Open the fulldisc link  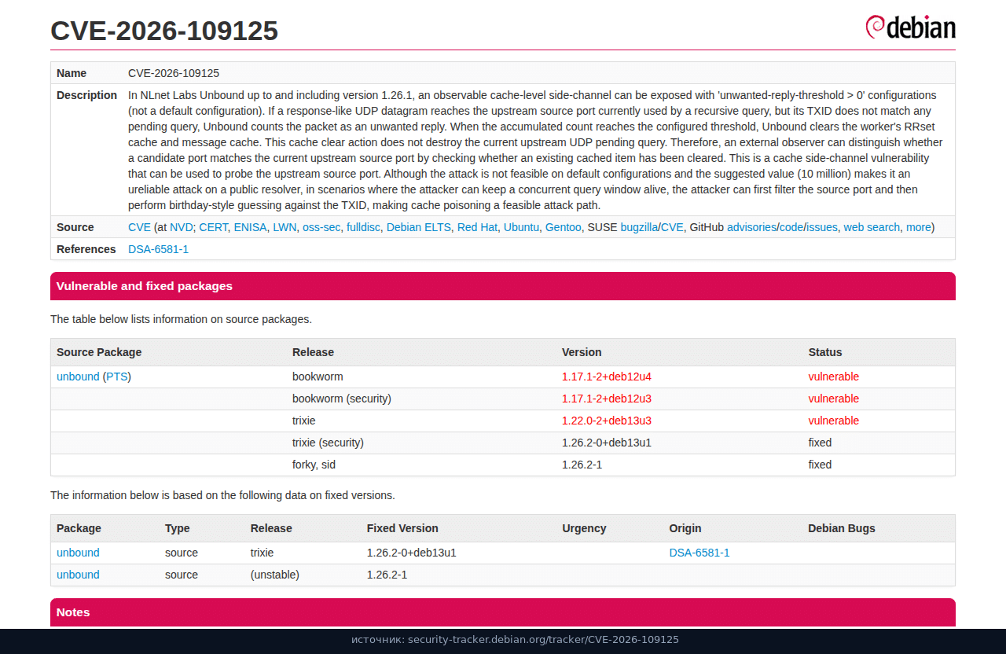[x=363, y=227]
